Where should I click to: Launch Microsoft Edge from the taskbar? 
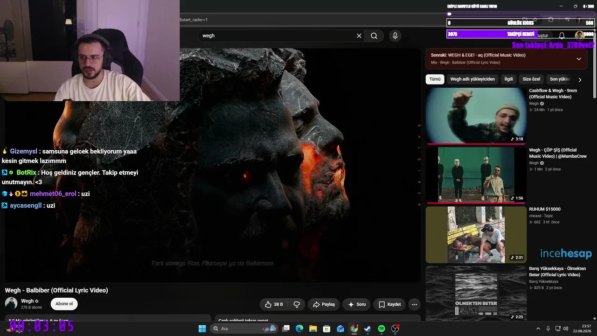[x=299, y=329]
